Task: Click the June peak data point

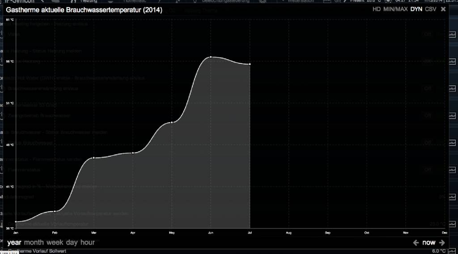Action: 210,57
